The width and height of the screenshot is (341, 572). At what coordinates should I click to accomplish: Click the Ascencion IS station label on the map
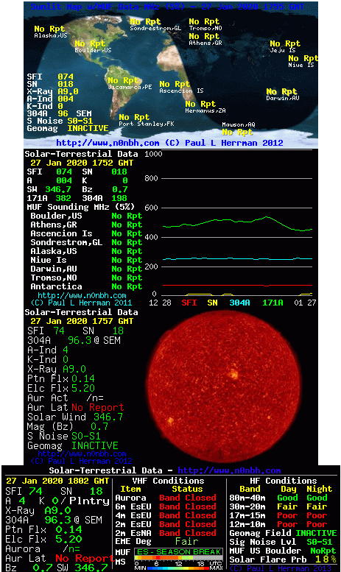tap(181, 91)
